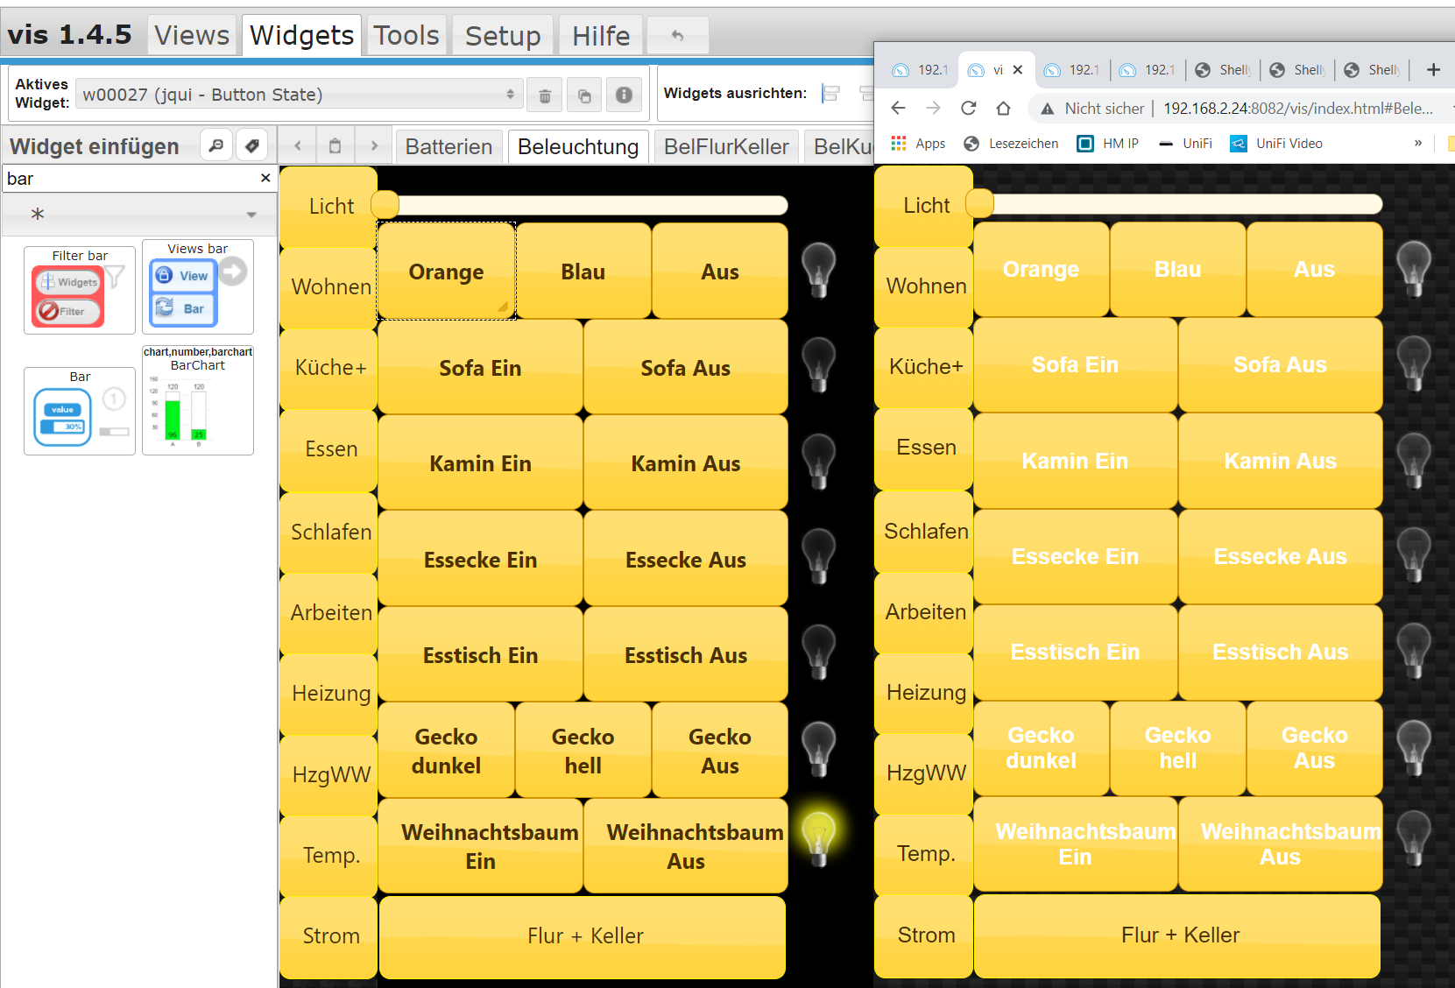The width and height of the screenshot is (1455, 988).
Task: Click Kamin Aus in the browser window
Action: 1280,461
